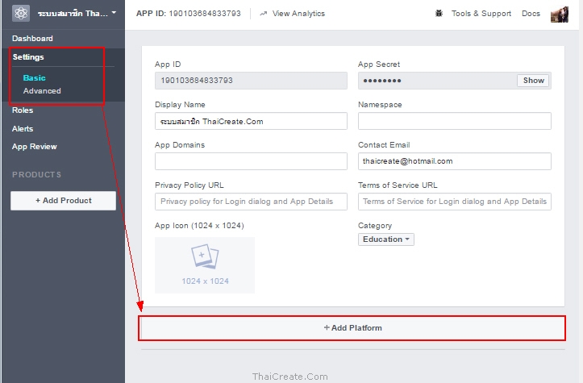The height and width of the screenshot is (383, 583).
Task: Click the Terms of Service URL field
Action: (454, 202)
